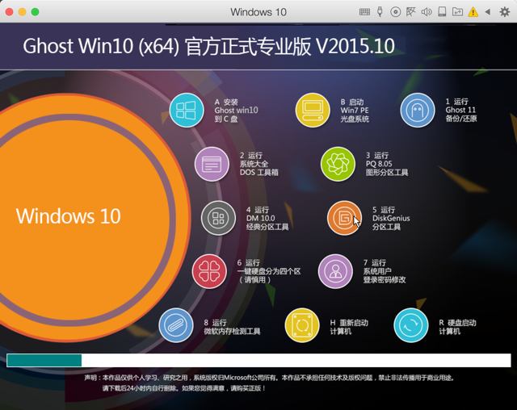517x410 pixels.
Task: Launch Win7 PE via the yellow computer icon
Action: coord(313,110)
